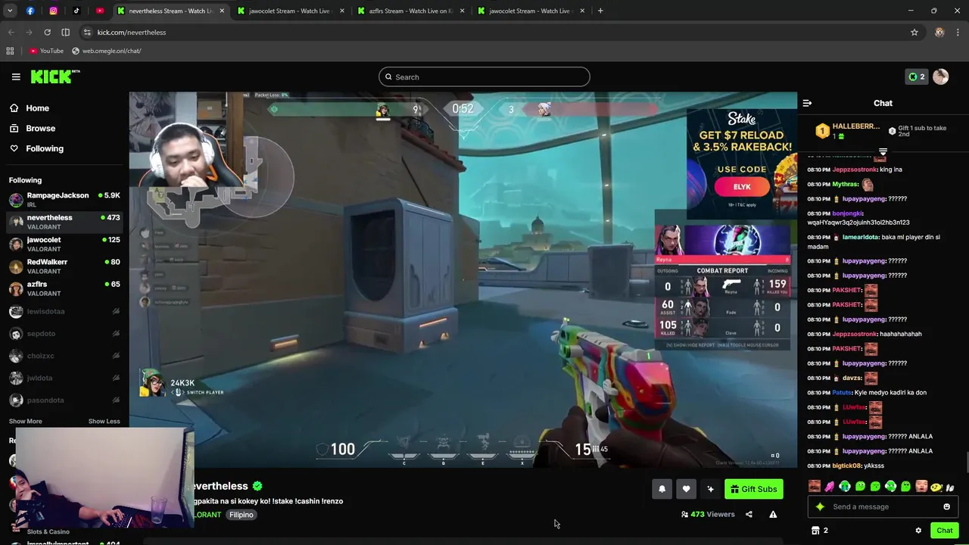Click chat username bigtick08
This screenshot has height=545, width=969.
846,466
